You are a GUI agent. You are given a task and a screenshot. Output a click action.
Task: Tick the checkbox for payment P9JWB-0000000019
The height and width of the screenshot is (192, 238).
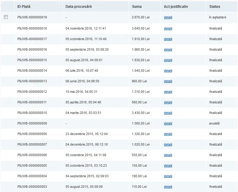point(6,17)
